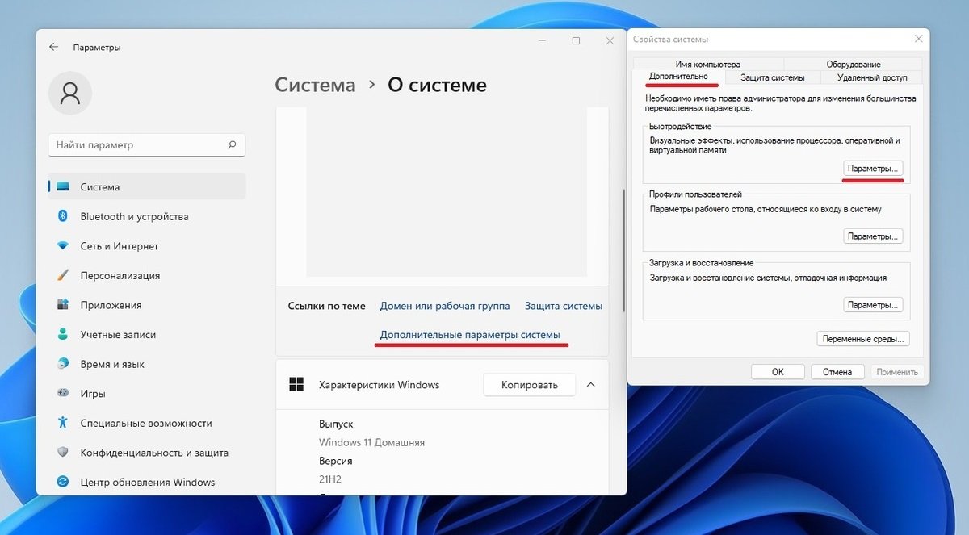This screenshot has height=535, width=969.
Task: Click the Выпуск label
Action: 336,424
